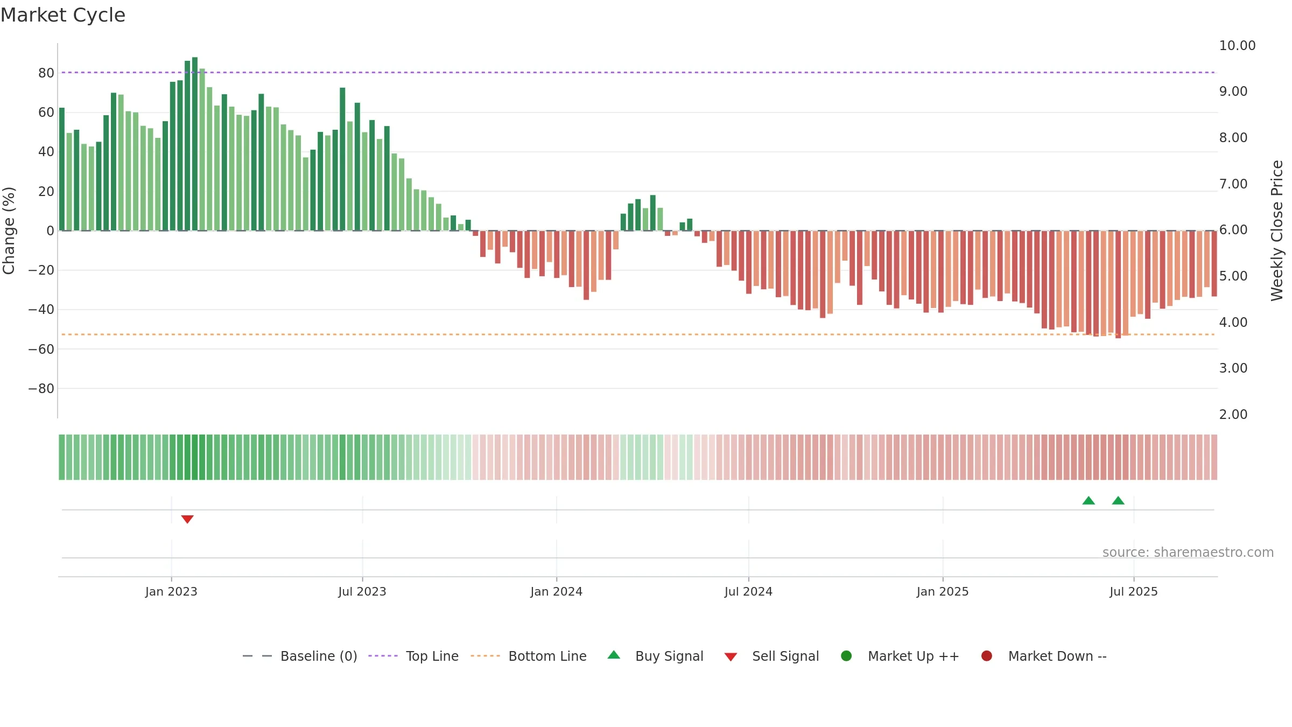Click the red Market Down -- circle icon
1292x727 pixels.
(x=987, y=656)
